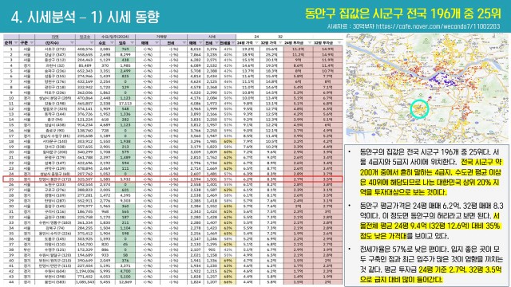Screen dimensions: 511x287
Task: Open the 24평 가격 filter dropdown
Action: (256, 43)
